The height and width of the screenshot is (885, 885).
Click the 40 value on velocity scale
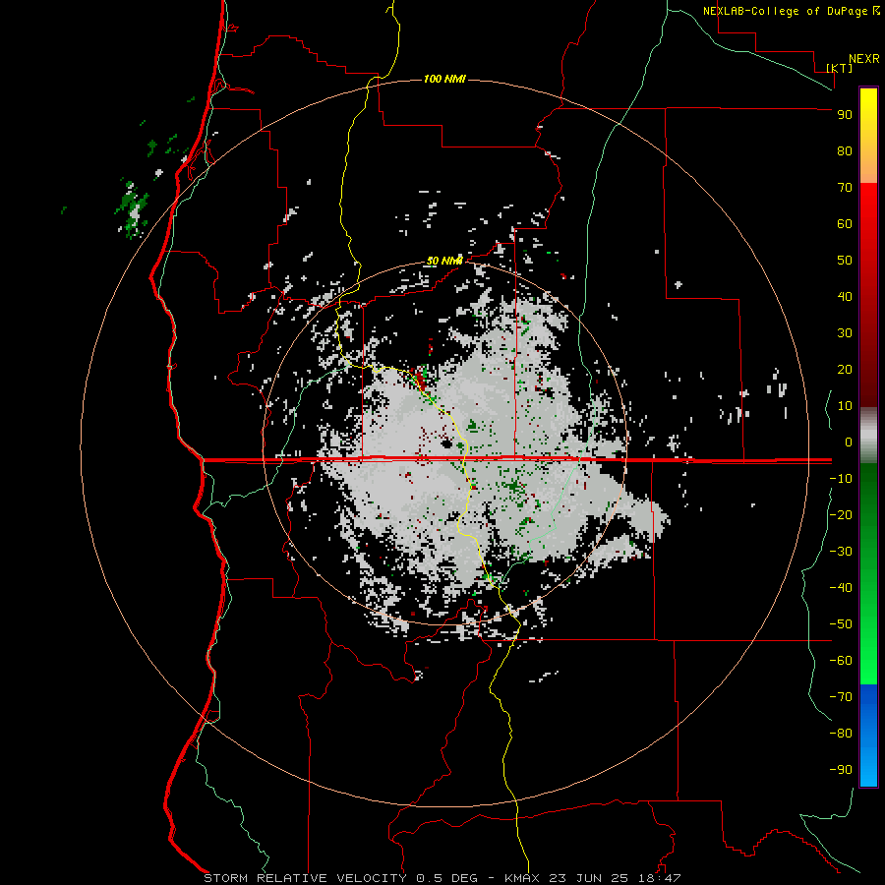tap(845, 296)
